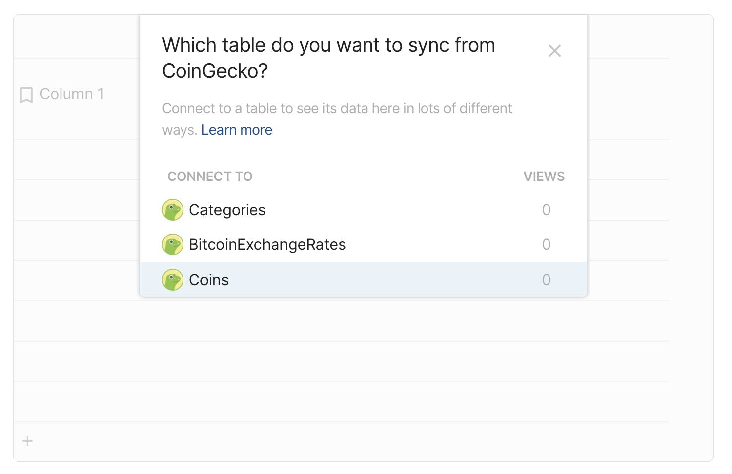Click the gecko icon beside Coins
The width and height of the screenshot is (732, 474).
coord(173,280)
